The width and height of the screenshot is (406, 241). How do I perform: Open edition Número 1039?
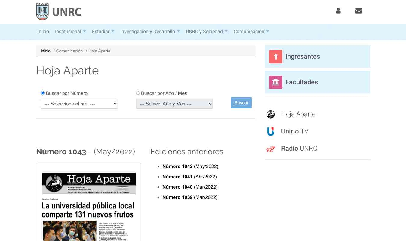pos(177,197)
